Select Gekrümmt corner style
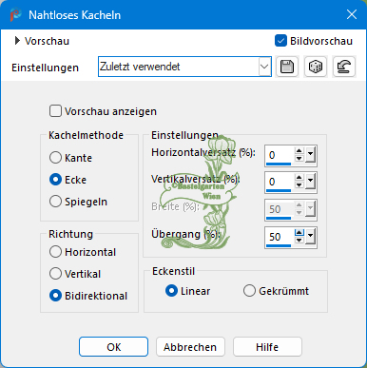This screenshot has width=367, height=368. click(249, 291)
